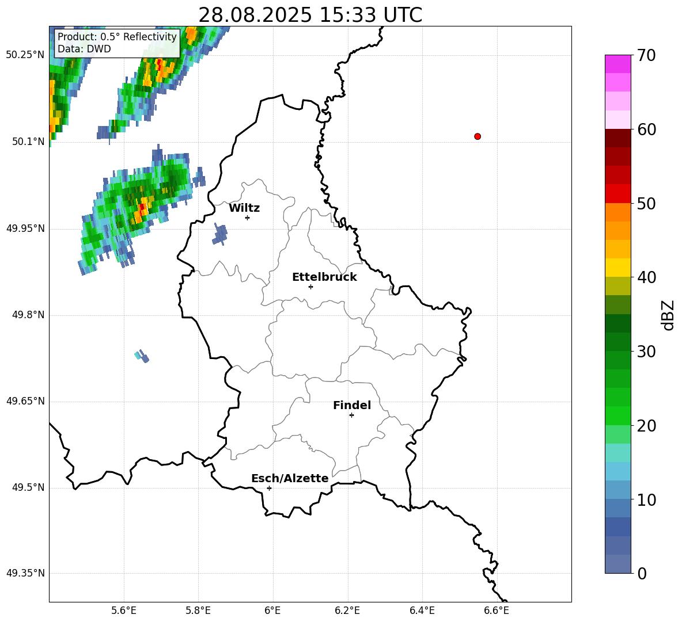
Task: Click the red dot radar marker
Action: pos(477,136)
